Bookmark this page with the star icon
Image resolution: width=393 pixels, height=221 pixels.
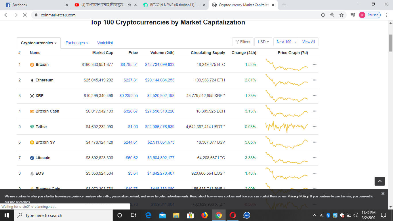click(342, 15)
